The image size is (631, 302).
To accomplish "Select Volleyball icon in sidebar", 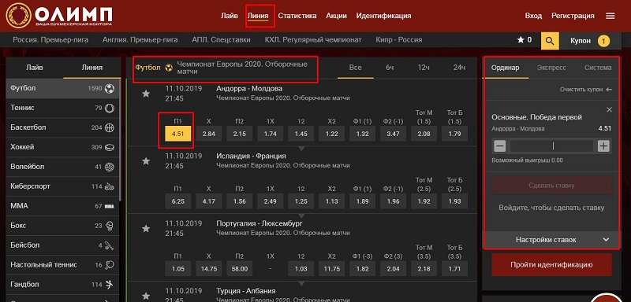I will pos(109,167).
